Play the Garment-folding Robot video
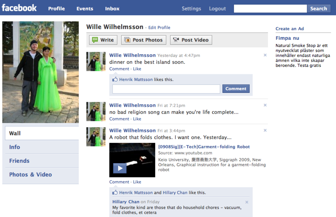336x217 pixels. pos(120,168)
